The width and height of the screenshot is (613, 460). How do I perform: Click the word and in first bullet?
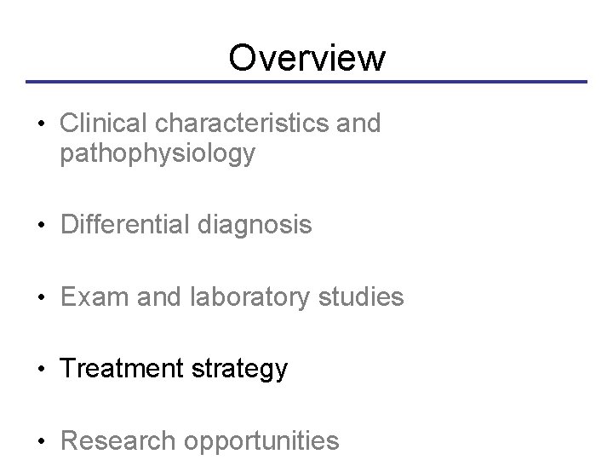[x=357, y=124]
